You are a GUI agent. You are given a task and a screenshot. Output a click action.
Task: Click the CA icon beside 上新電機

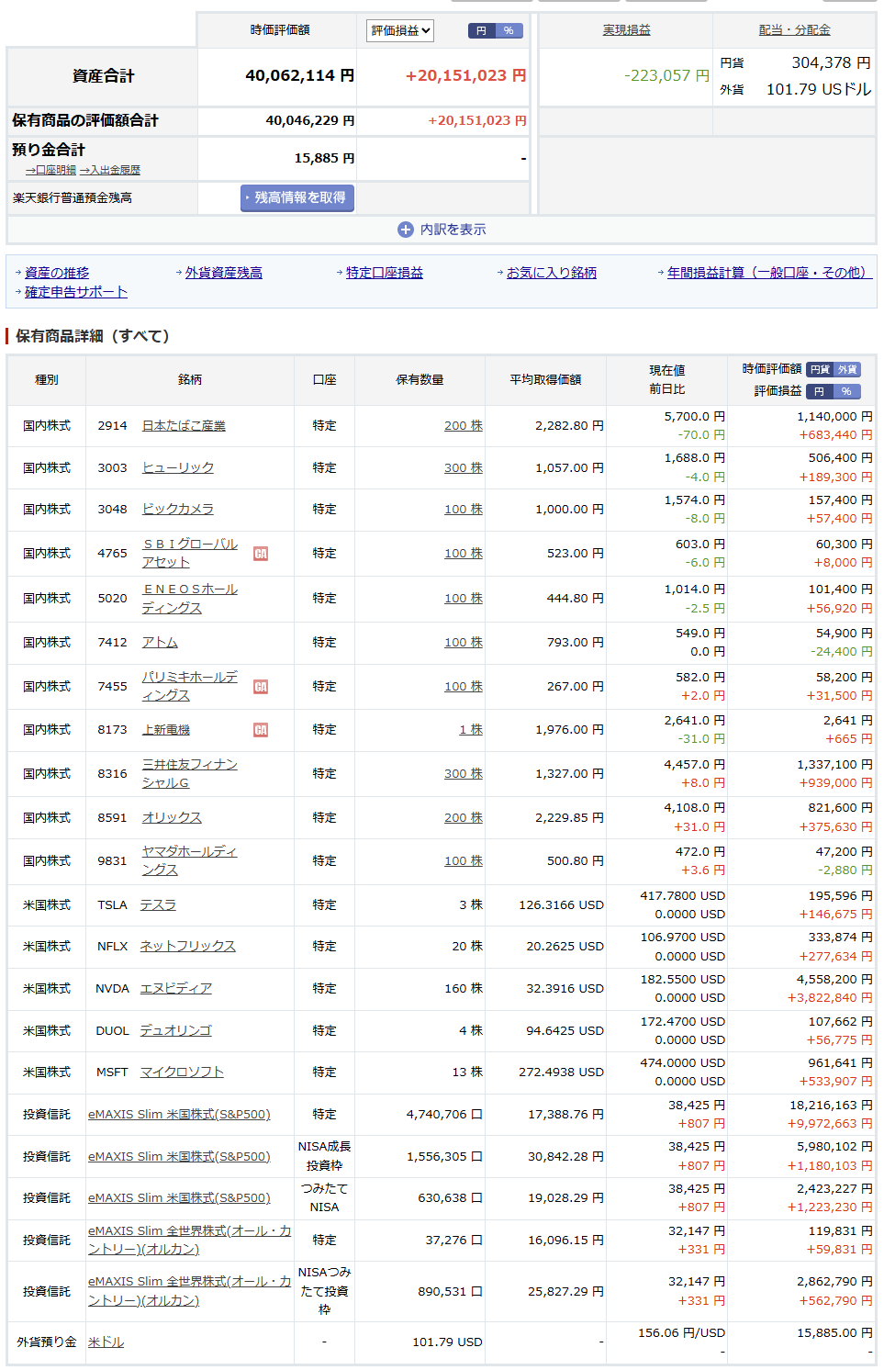[261, 730]
